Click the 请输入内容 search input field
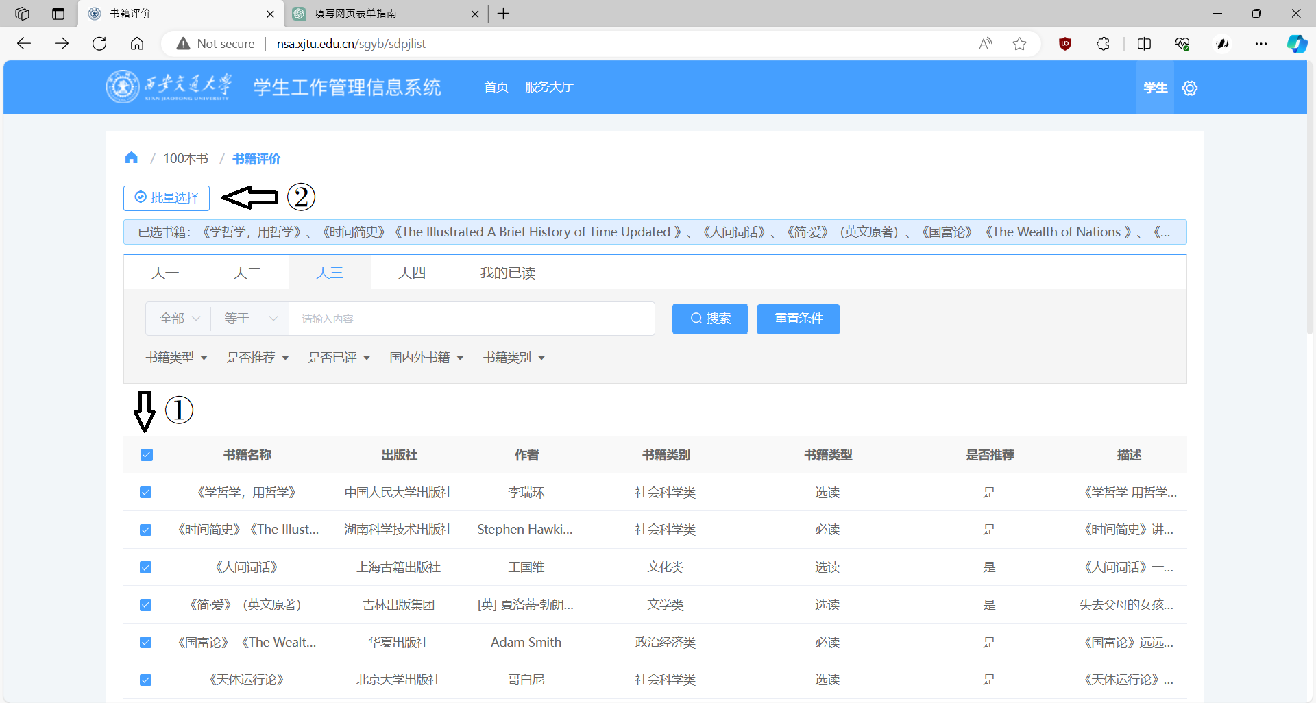This screenshot has width=1316, height=703. (x=471, y=319)
